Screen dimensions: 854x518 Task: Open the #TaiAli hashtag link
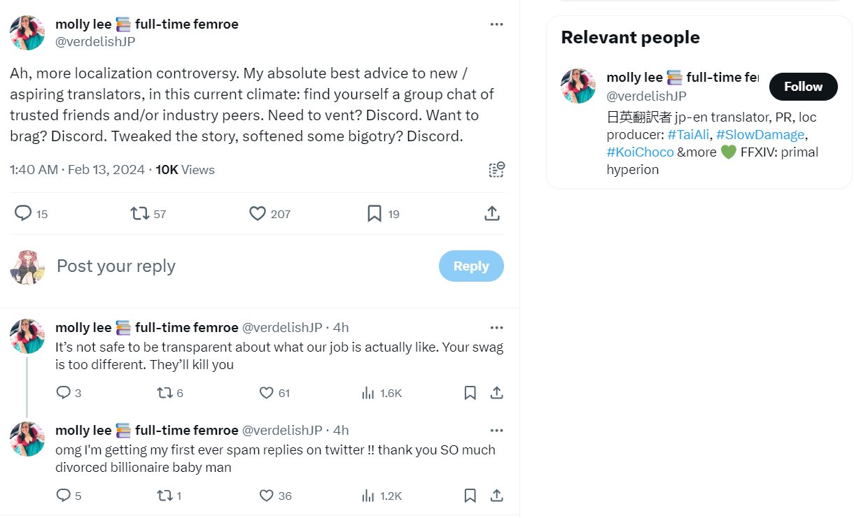[x=688, y=134]
